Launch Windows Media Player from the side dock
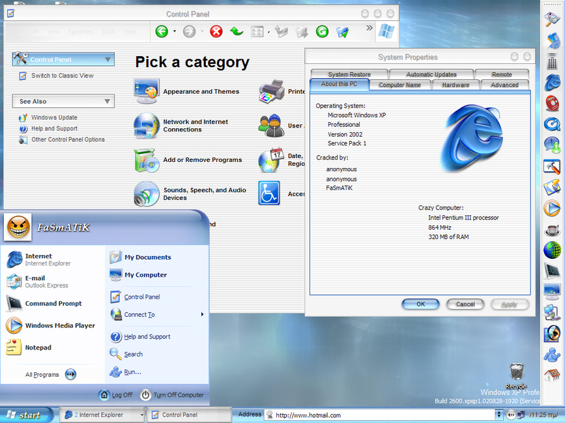Viewport: 565px width, 423px height. coord(552,208)
